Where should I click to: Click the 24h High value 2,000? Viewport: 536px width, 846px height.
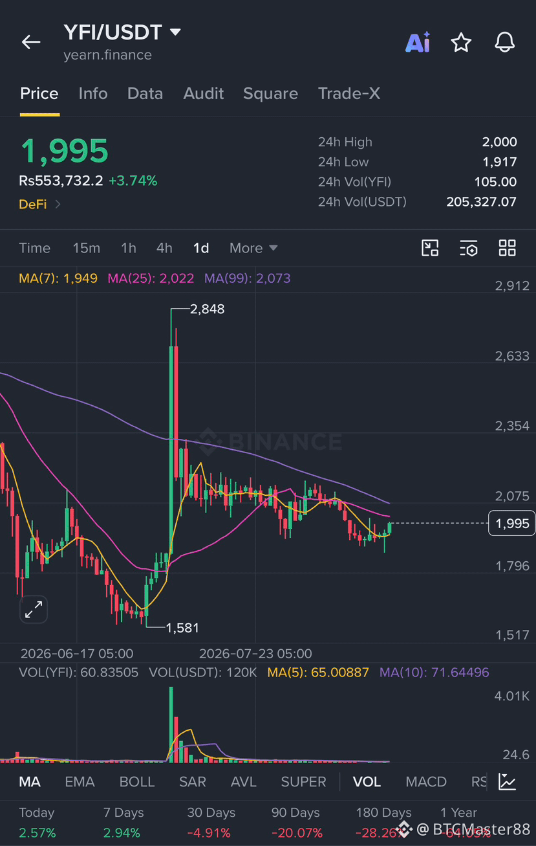tap(499, 142)
